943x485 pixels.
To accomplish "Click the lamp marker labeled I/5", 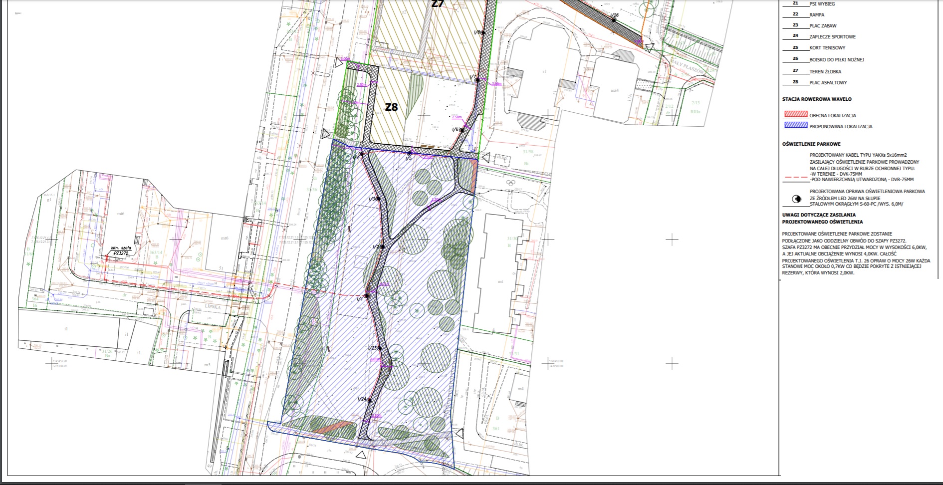I will click(410, 153).
